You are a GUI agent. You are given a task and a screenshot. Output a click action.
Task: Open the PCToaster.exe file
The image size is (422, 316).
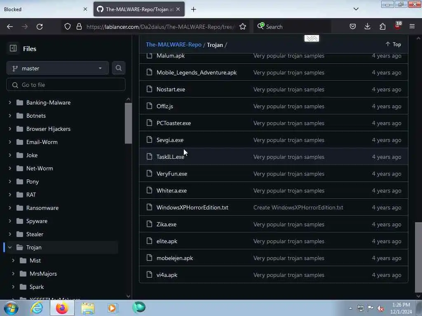click(173, 123)
